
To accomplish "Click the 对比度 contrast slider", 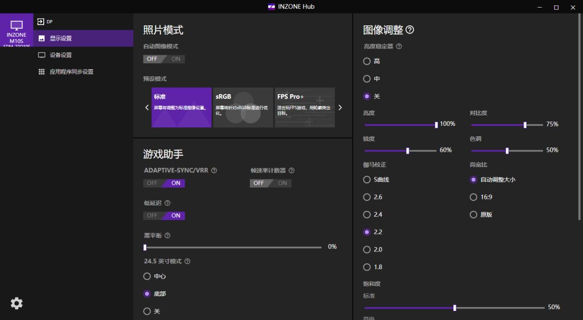I will 507,125.
